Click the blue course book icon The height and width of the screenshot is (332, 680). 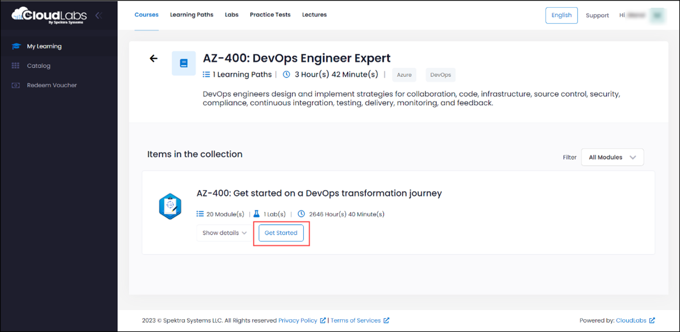point(184,63)
